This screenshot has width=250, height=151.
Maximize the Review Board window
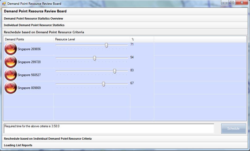pos(232,3)
